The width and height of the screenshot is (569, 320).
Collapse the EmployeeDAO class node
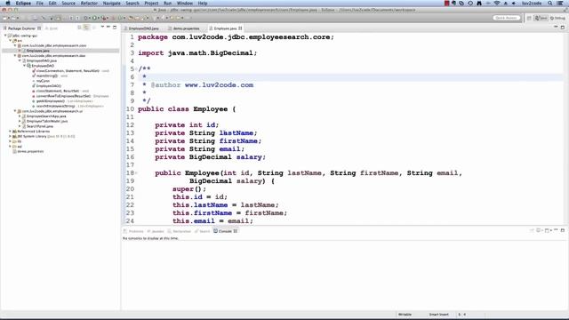24,66
